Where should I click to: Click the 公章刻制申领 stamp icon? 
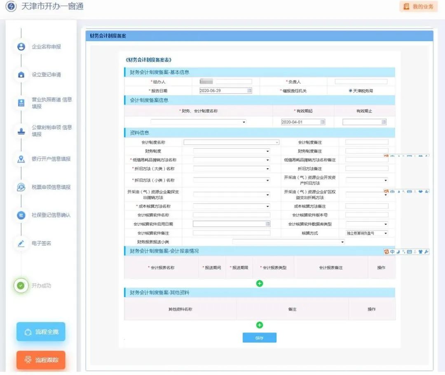pos(21,131)
